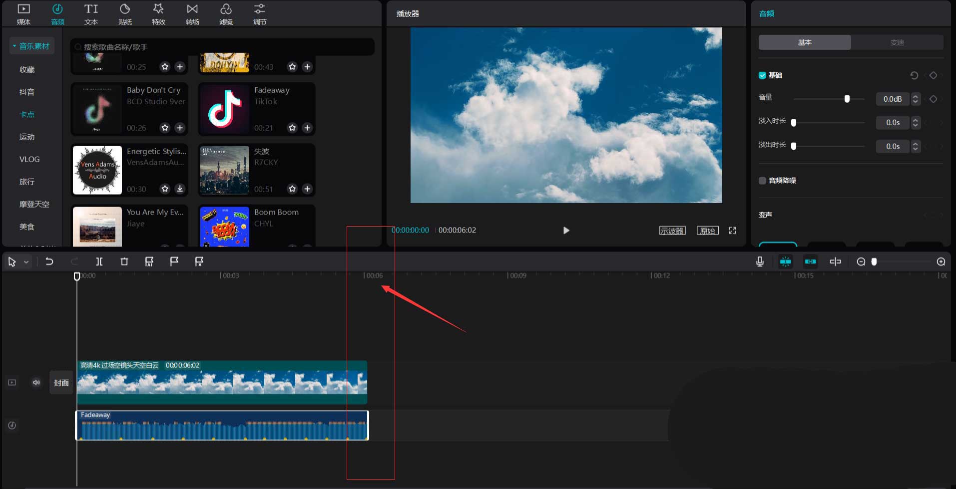Image resolution: width=956 pixels, height=489 pixels.
Task: Click the undo arrow in timeline toolbar
Action: pos(49,261)
